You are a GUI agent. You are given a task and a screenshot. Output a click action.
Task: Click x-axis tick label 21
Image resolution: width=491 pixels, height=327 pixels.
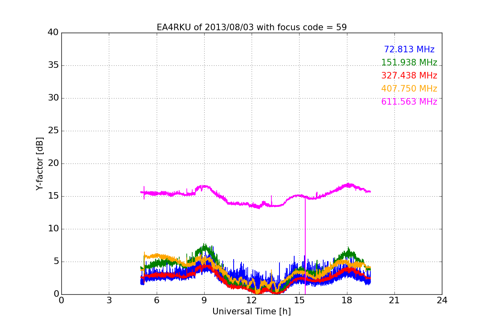(394, 300)
